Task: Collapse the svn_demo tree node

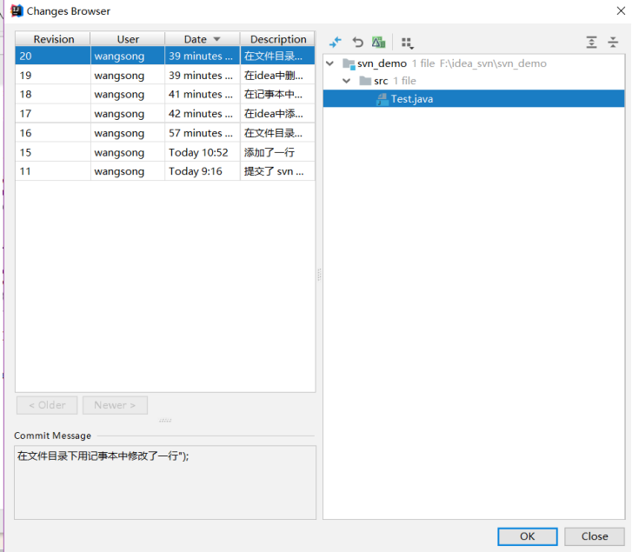Action: (330, 63)
